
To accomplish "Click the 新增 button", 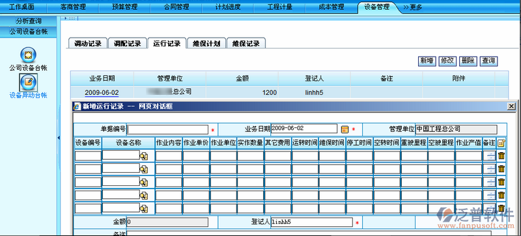I will pyautogui.click(x=427, y=60).
